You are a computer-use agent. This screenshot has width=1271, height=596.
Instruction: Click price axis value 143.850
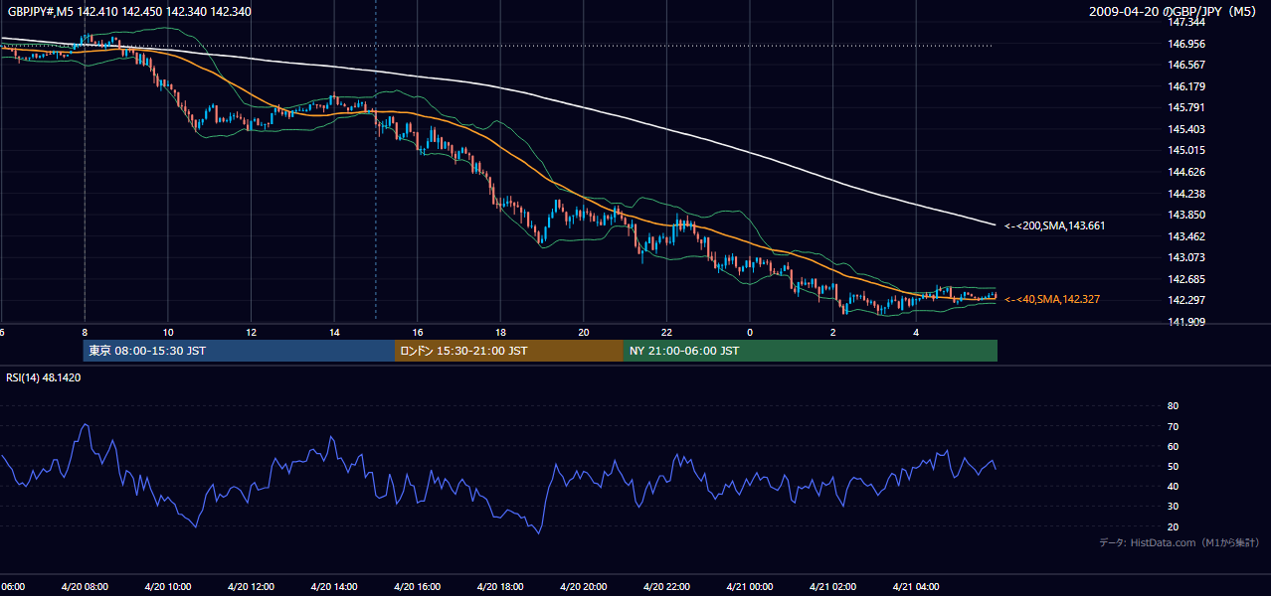pyautogui.click(x=1187, y=215)
